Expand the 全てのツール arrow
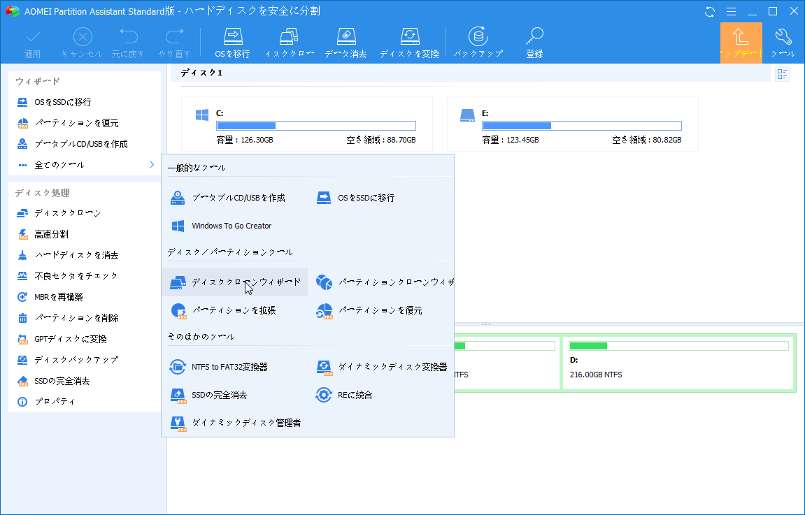 [x=152, y=165]
